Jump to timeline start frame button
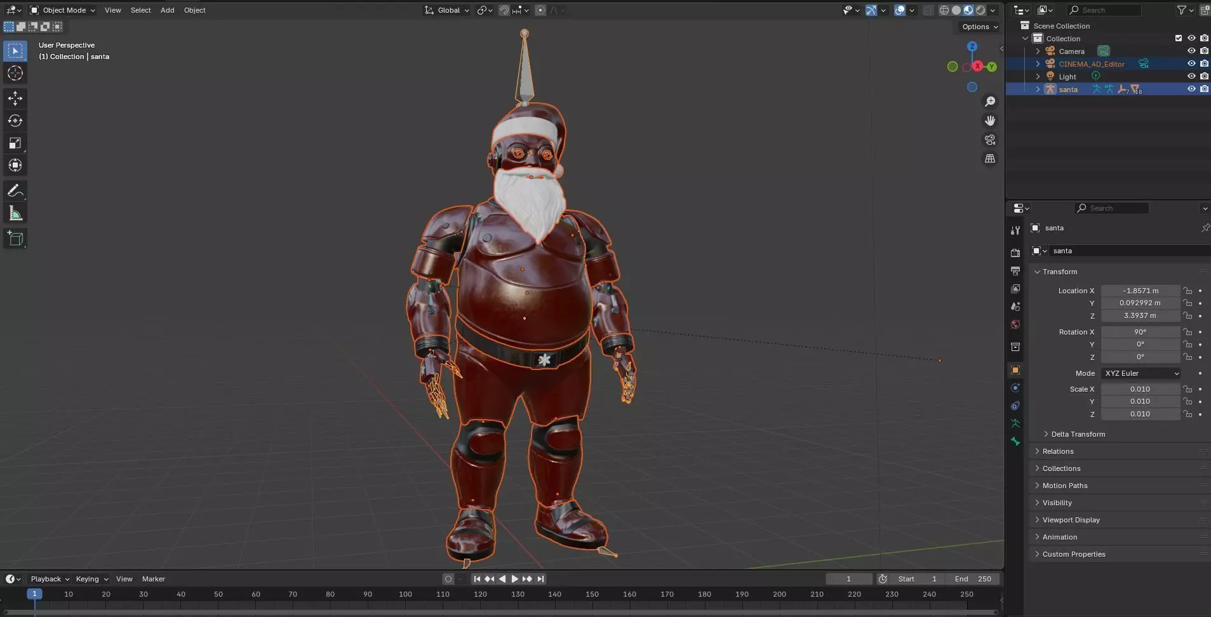The image size is (1211, 617). [x=477, y=579]
